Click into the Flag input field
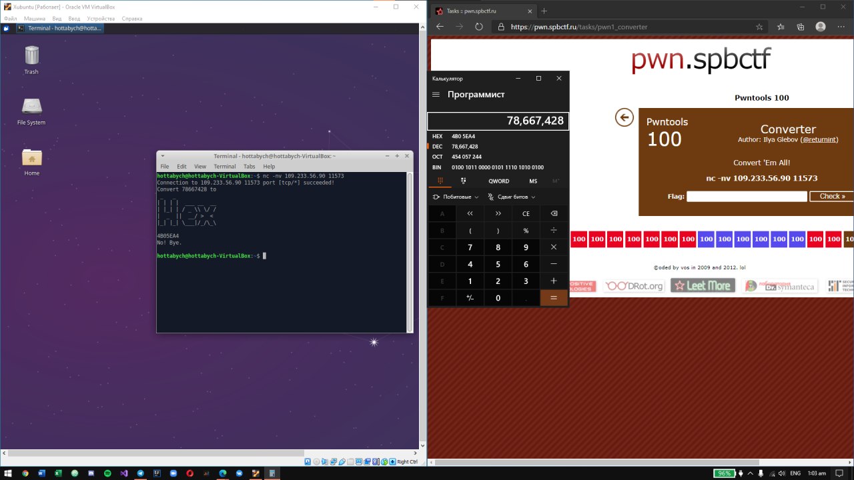Viewport: 854px width, 480px height. pyautogui.click(x=747, y=196)
